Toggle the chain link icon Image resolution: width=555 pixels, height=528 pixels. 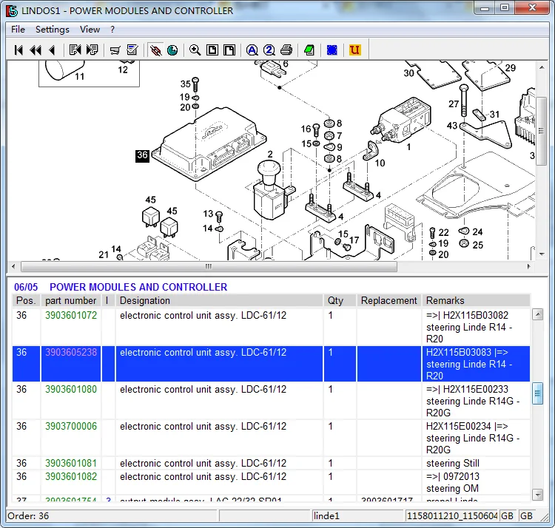coord(155,50)
